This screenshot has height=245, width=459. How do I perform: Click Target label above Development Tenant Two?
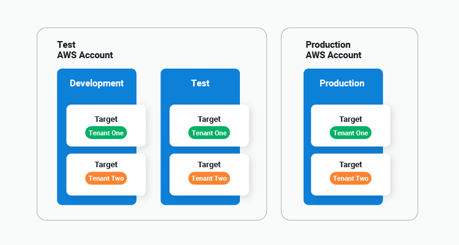[106, 165]
